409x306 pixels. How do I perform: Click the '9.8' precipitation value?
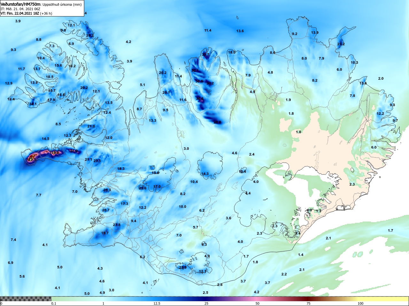63,30
